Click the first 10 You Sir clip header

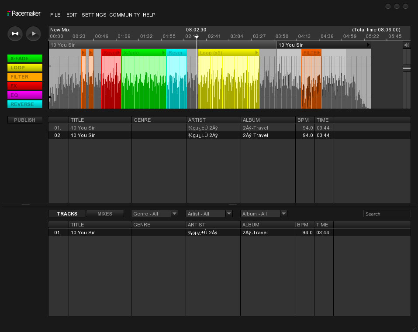click(162, 45)
